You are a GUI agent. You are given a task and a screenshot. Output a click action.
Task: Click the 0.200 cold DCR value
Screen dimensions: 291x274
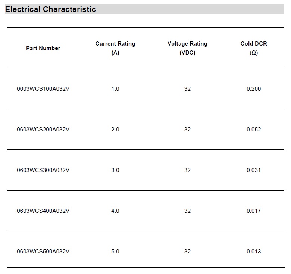coord(254,89)
